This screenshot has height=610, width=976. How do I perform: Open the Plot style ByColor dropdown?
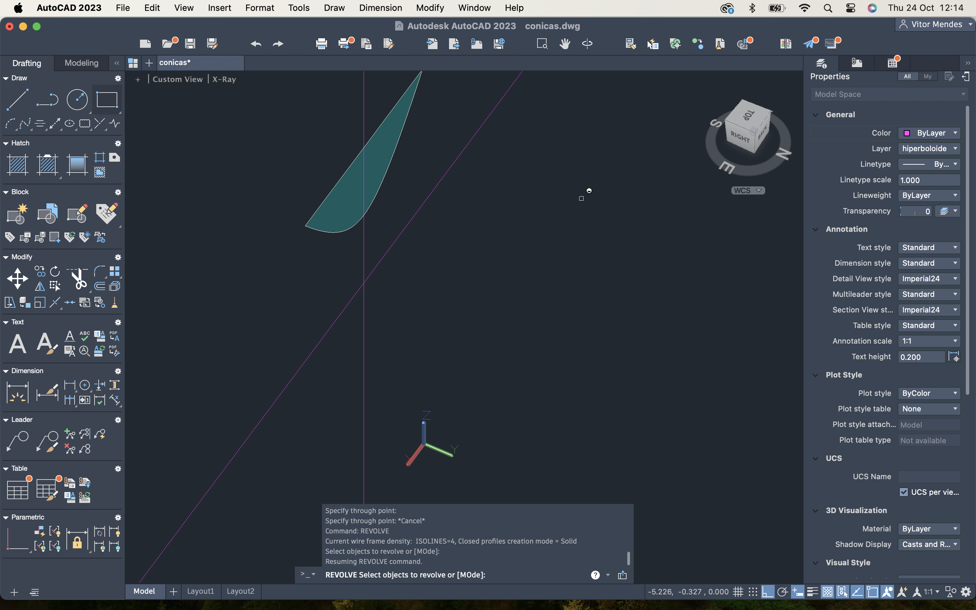coord(929,393)
